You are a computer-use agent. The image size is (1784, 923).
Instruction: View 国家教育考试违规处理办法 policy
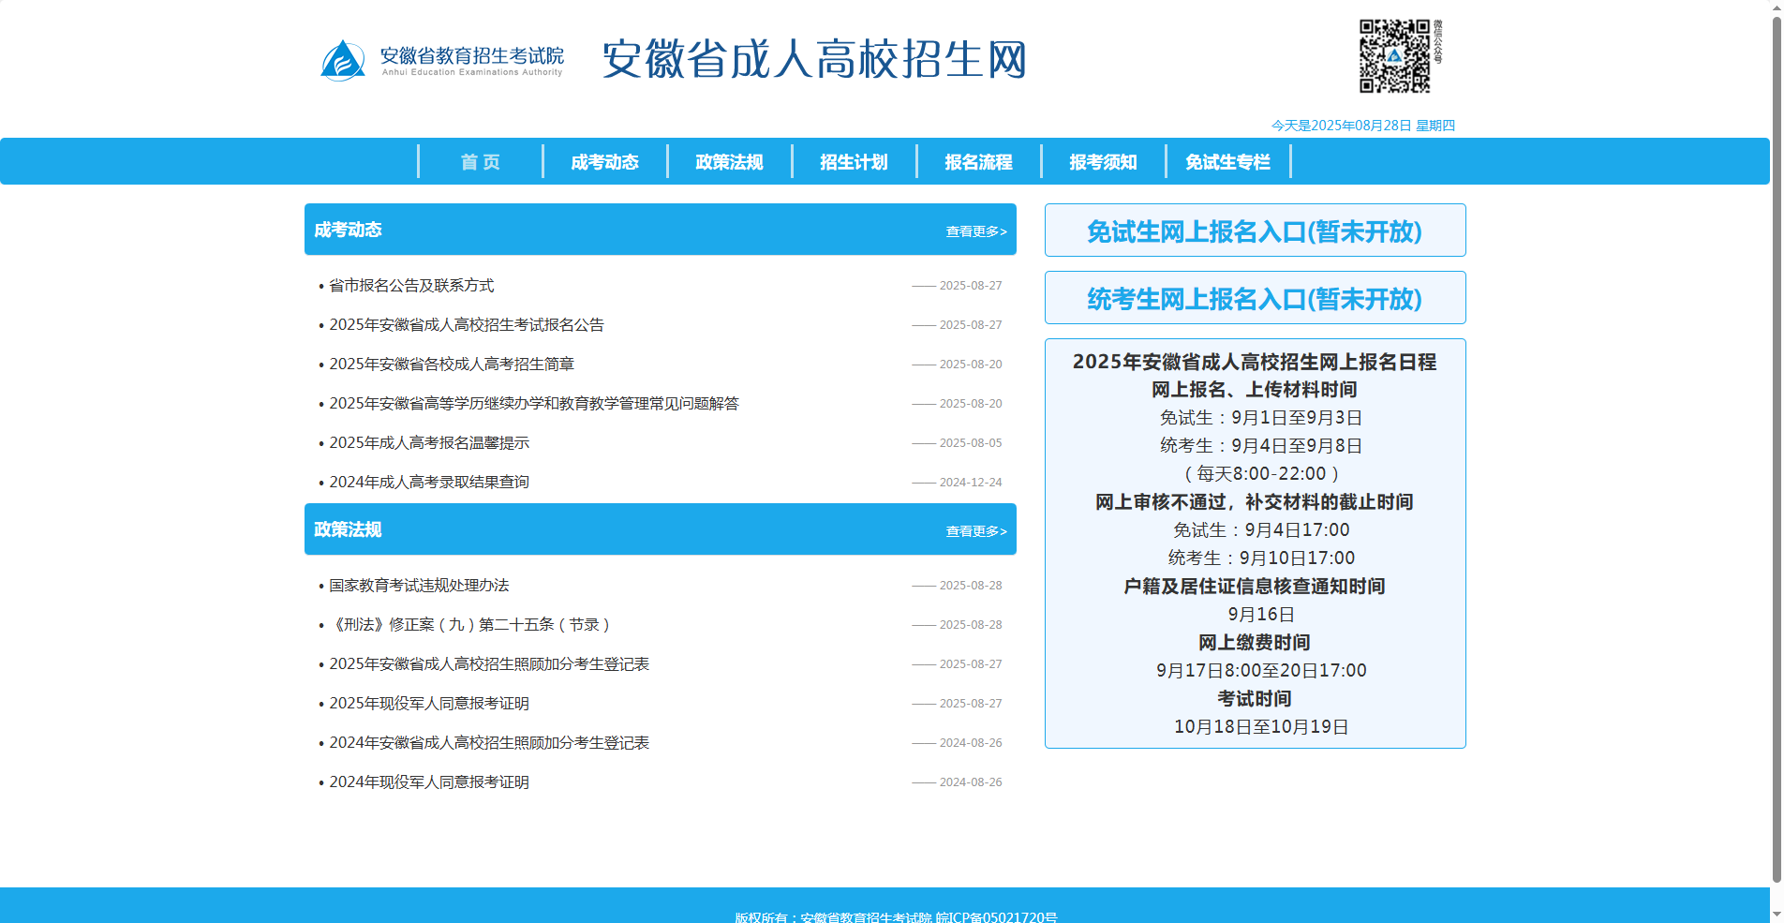click(x=420, y=585)
